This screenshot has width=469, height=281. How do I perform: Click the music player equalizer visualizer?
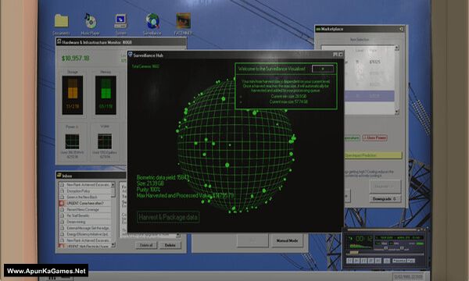[x=360, y=247]
